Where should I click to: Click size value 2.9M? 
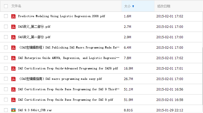pos(128,37)
